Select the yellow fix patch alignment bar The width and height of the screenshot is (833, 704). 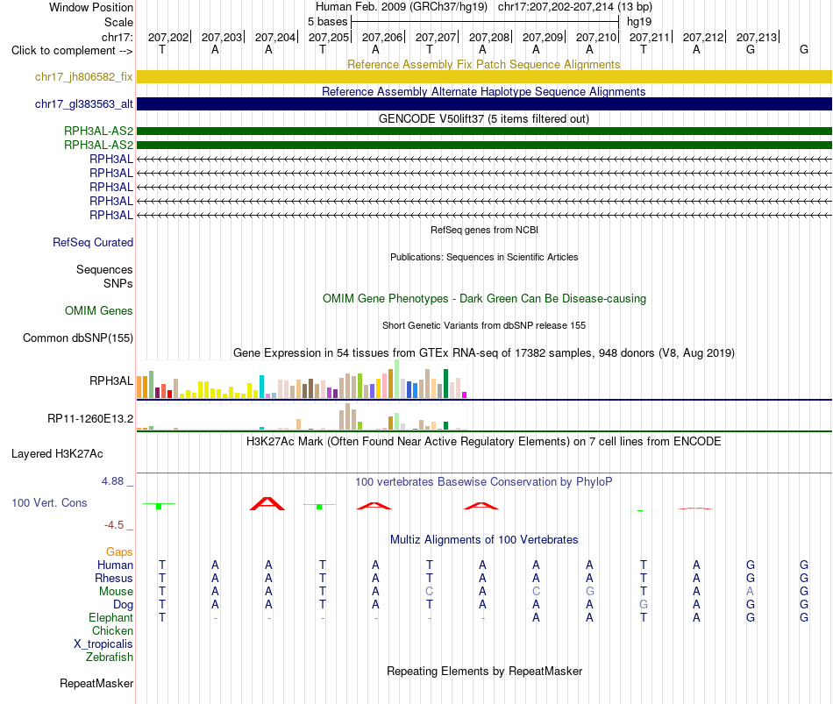pos(484,76)
